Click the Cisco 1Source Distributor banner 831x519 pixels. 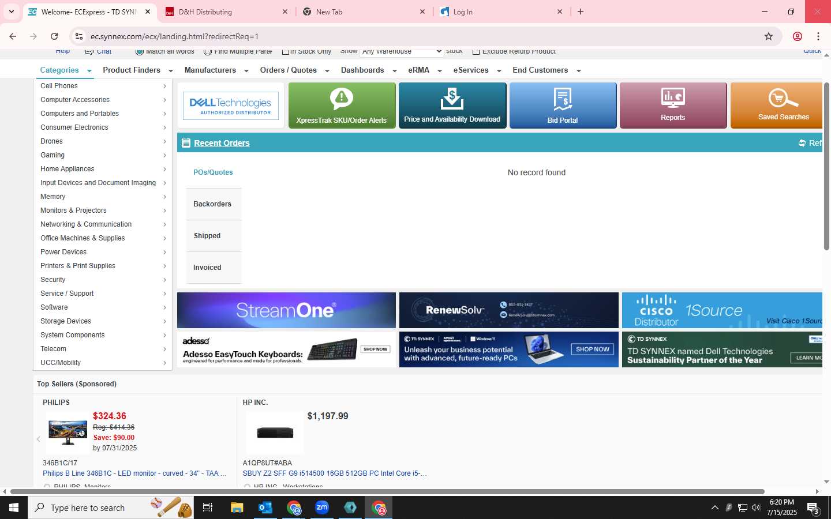point(722,310)
